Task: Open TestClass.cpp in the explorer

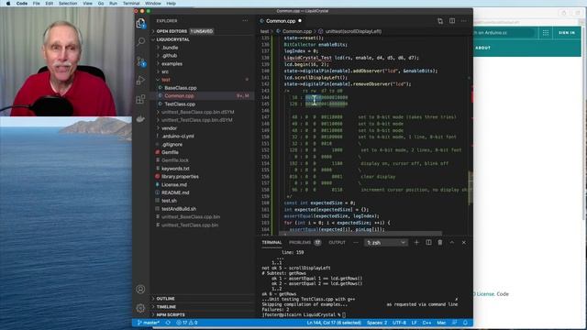Action: point(180,104)
